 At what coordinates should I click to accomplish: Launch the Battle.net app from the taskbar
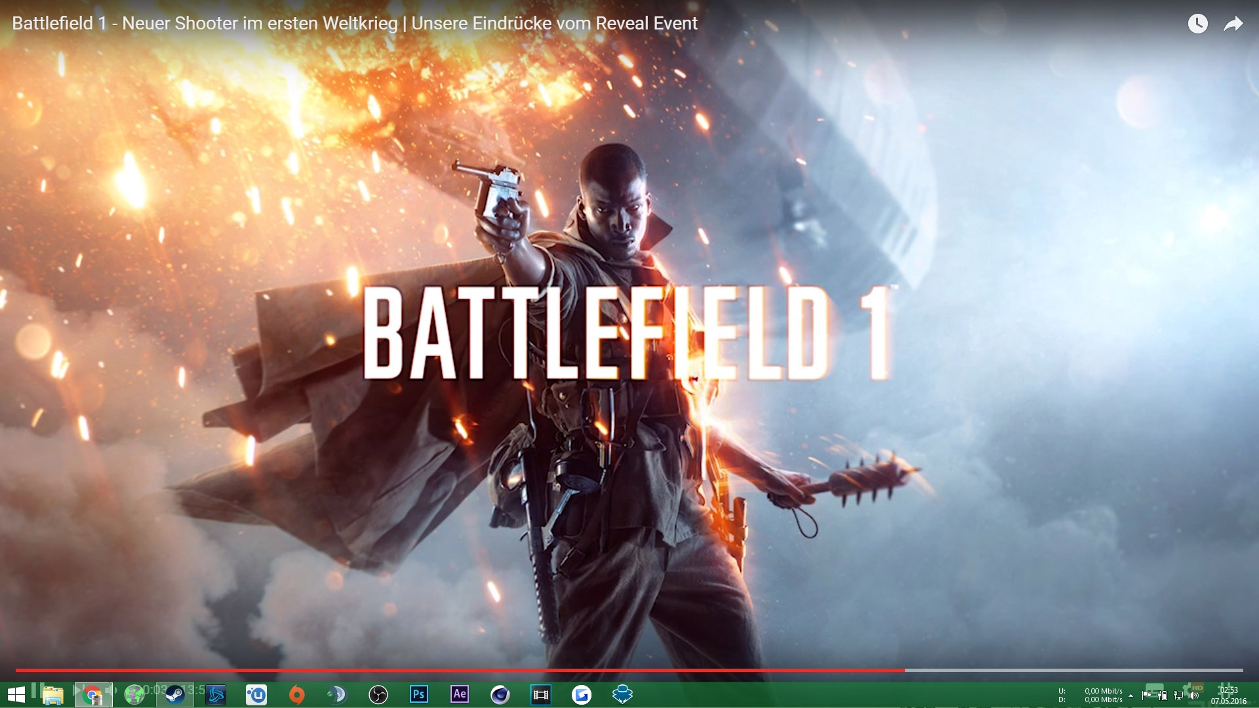tap(216, 694)
